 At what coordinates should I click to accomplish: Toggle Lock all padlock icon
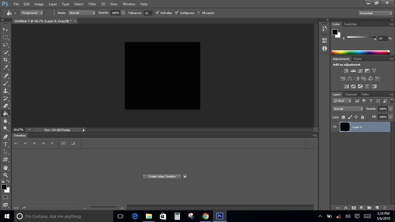pos(363,117)
